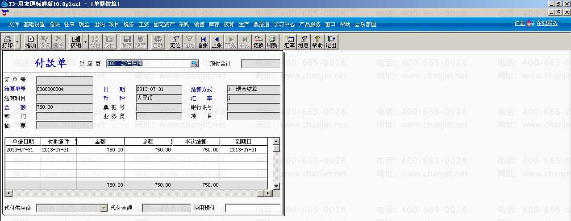Image resolution: width=571 pixels, height=221 pixels.
Task: Click the 到期日 column header
Action: (244, 141)
